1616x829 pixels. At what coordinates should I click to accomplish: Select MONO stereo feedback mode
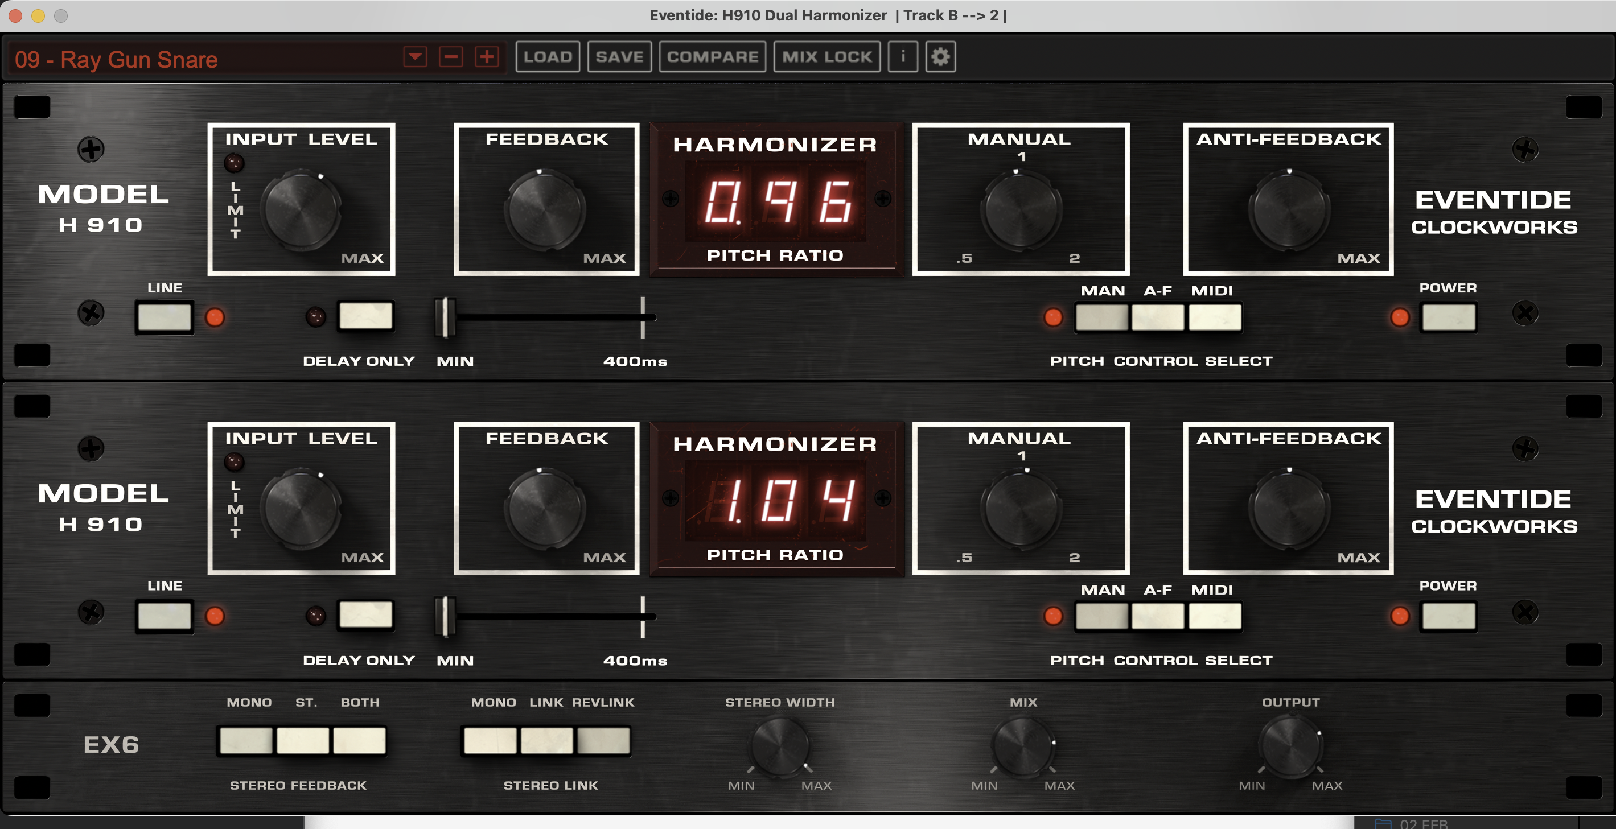[246, 741]
